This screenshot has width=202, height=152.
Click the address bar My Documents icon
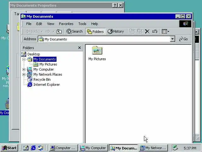pos(41,39)
